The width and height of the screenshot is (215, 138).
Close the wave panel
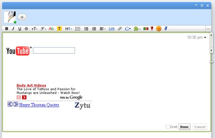tap(208, 5)
